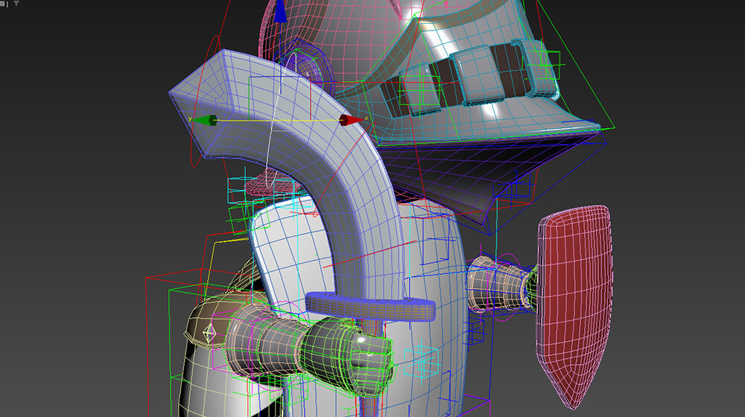745x417 pixels.
Task: Click the sword's blue crossguard
Action: (x=370, y=304)
